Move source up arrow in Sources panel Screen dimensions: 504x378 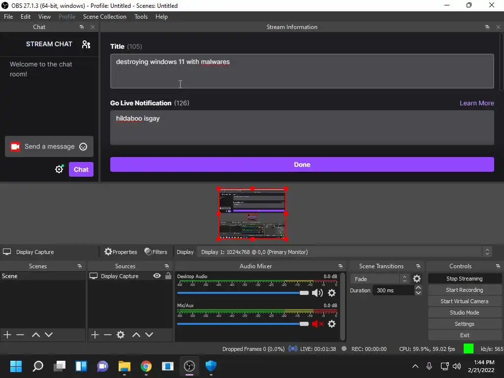tap(136, 335)
